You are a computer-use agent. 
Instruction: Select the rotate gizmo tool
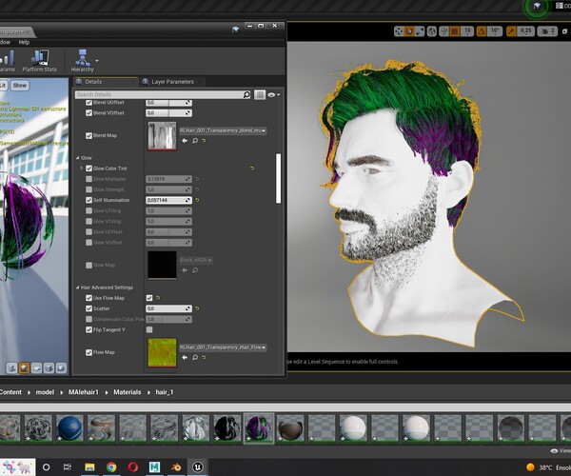[x=409, y=31]
